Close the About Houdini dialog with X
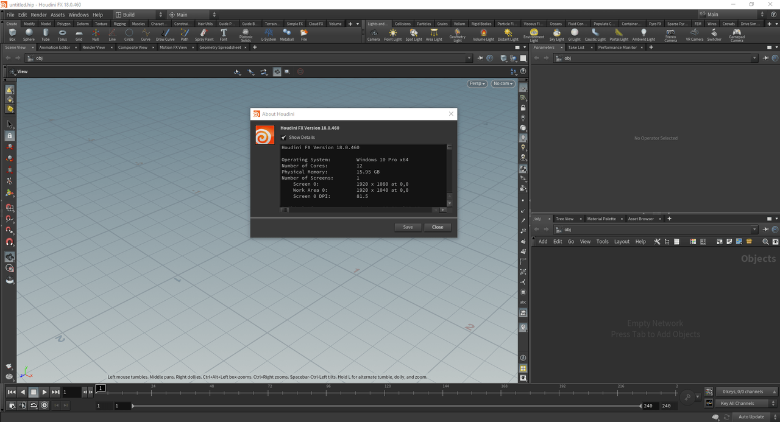The image size is (780, 422). (x=451, y=114)
